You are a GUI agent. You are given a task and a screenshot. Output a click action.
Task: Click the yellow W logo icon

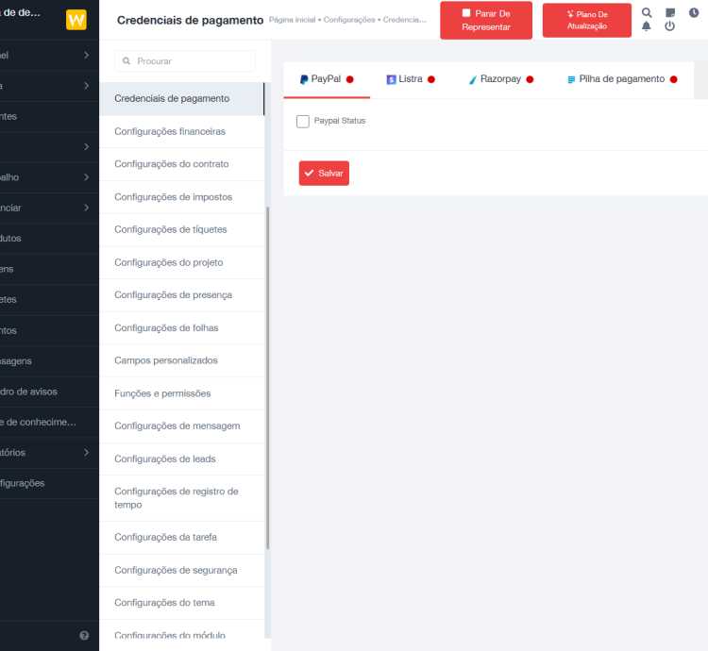(76, 20)
